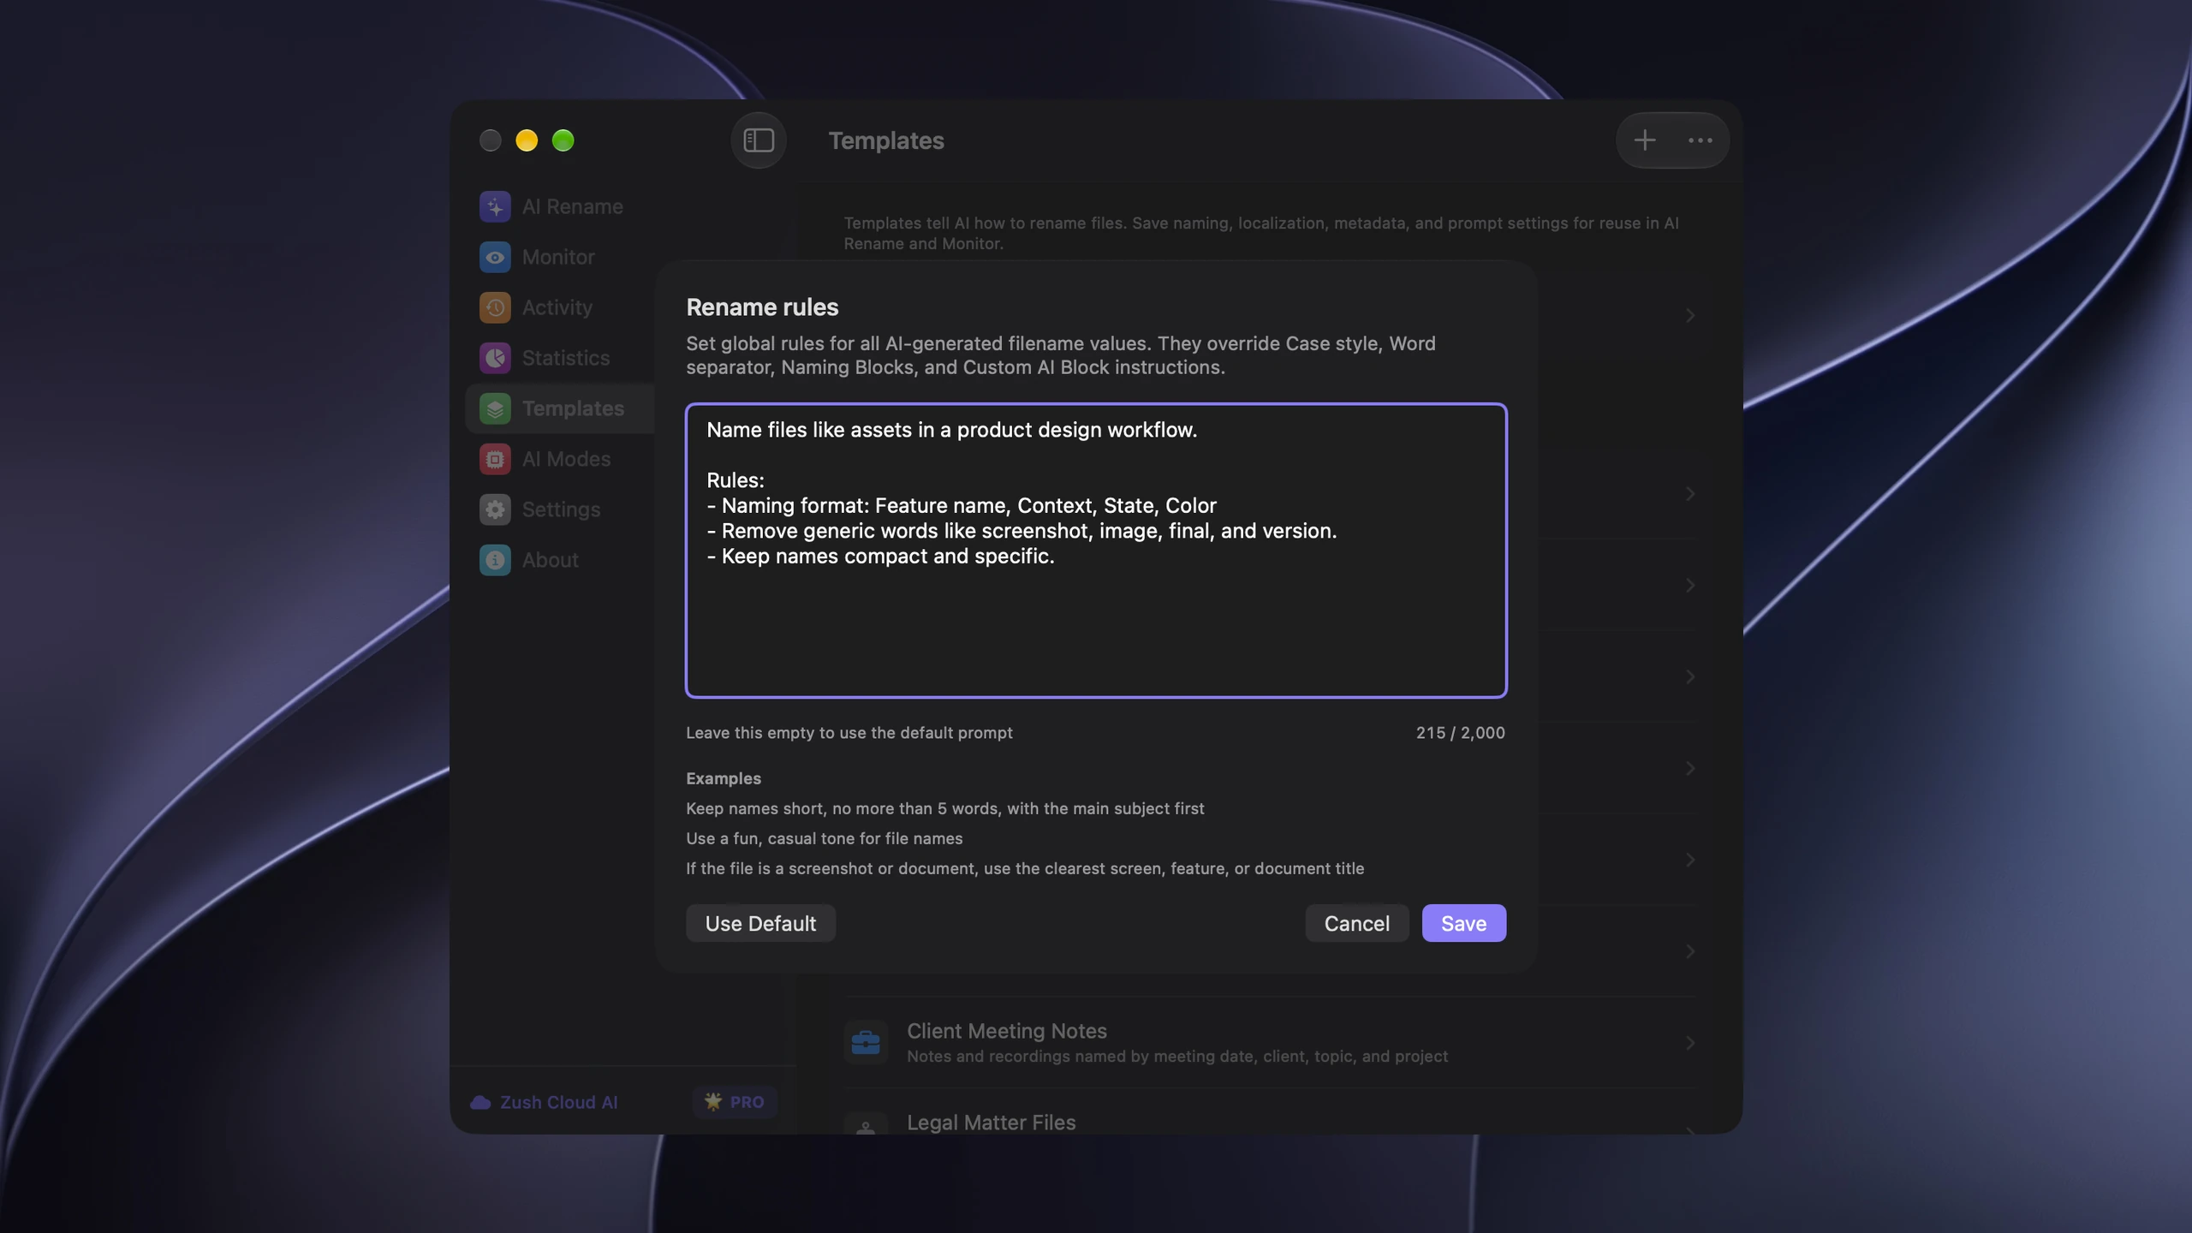Click the 'Leave this empty to use the default prompt' hint
Image resolution: width=2192 pixels, height=1233 pixels.
tap(849, 733)
